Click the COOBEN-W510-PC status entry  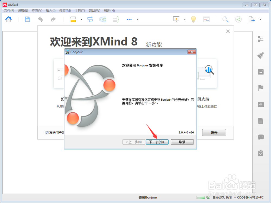[250, 197]
